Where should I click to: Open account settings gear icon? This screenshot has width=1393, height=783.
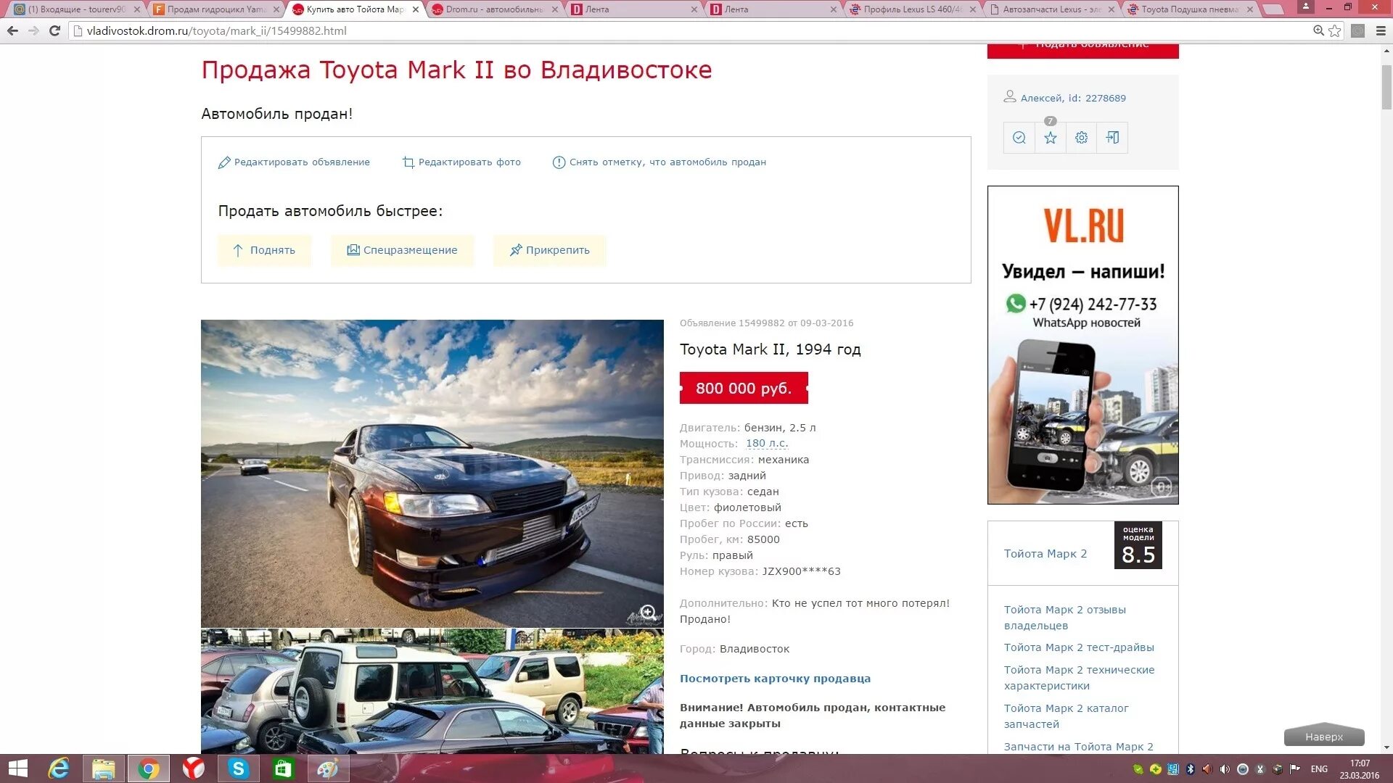tap(1081, 138)
